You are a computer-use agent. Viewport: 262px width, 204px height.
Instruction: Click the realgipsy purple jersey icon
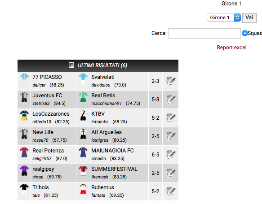[24, 170]
